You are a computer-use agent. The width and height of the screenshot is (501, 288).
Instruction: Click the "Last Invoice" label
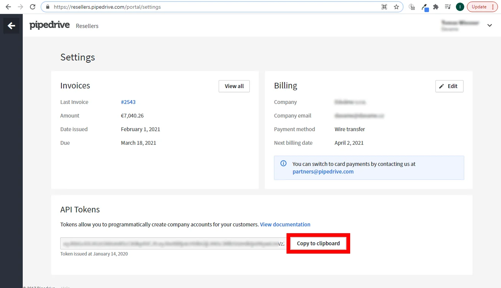click(74, 102)
